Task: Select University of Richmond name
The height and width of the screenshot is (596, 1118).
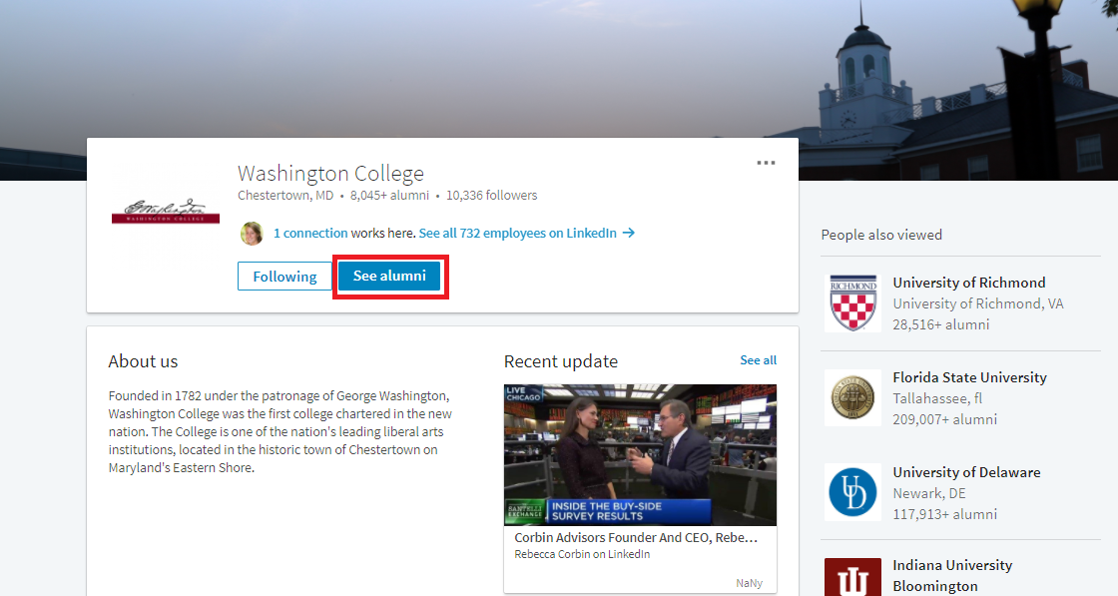Action: click(969, 283)
